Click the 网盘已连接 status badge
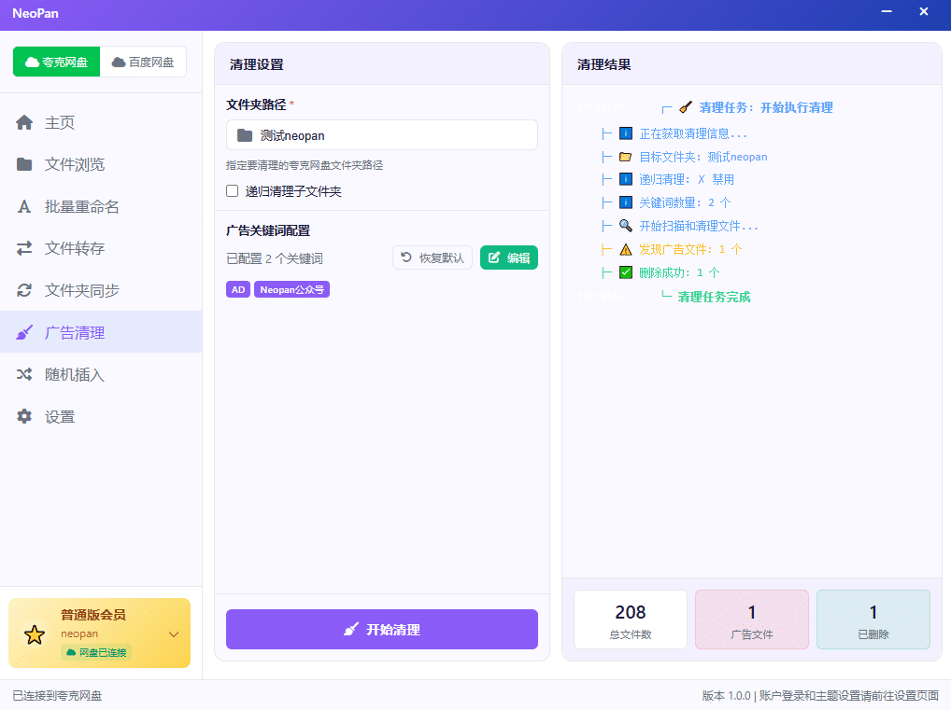951x710 pixels. pyautogui.click(x=96, y=652)
